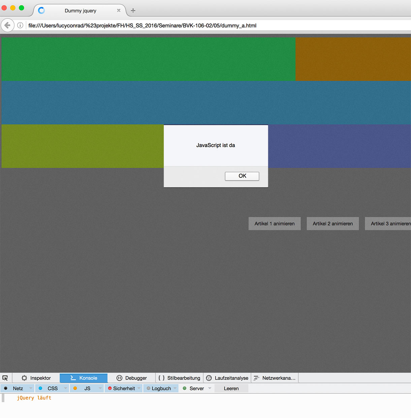Expand the Sicherheit filter dropdown arrow

139,388
